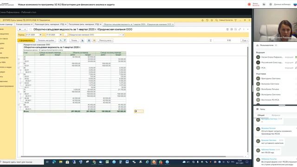Screen dimensions: 297x167
Task: Add report to favorites with the star icon
Action: [x=31, y=30]
